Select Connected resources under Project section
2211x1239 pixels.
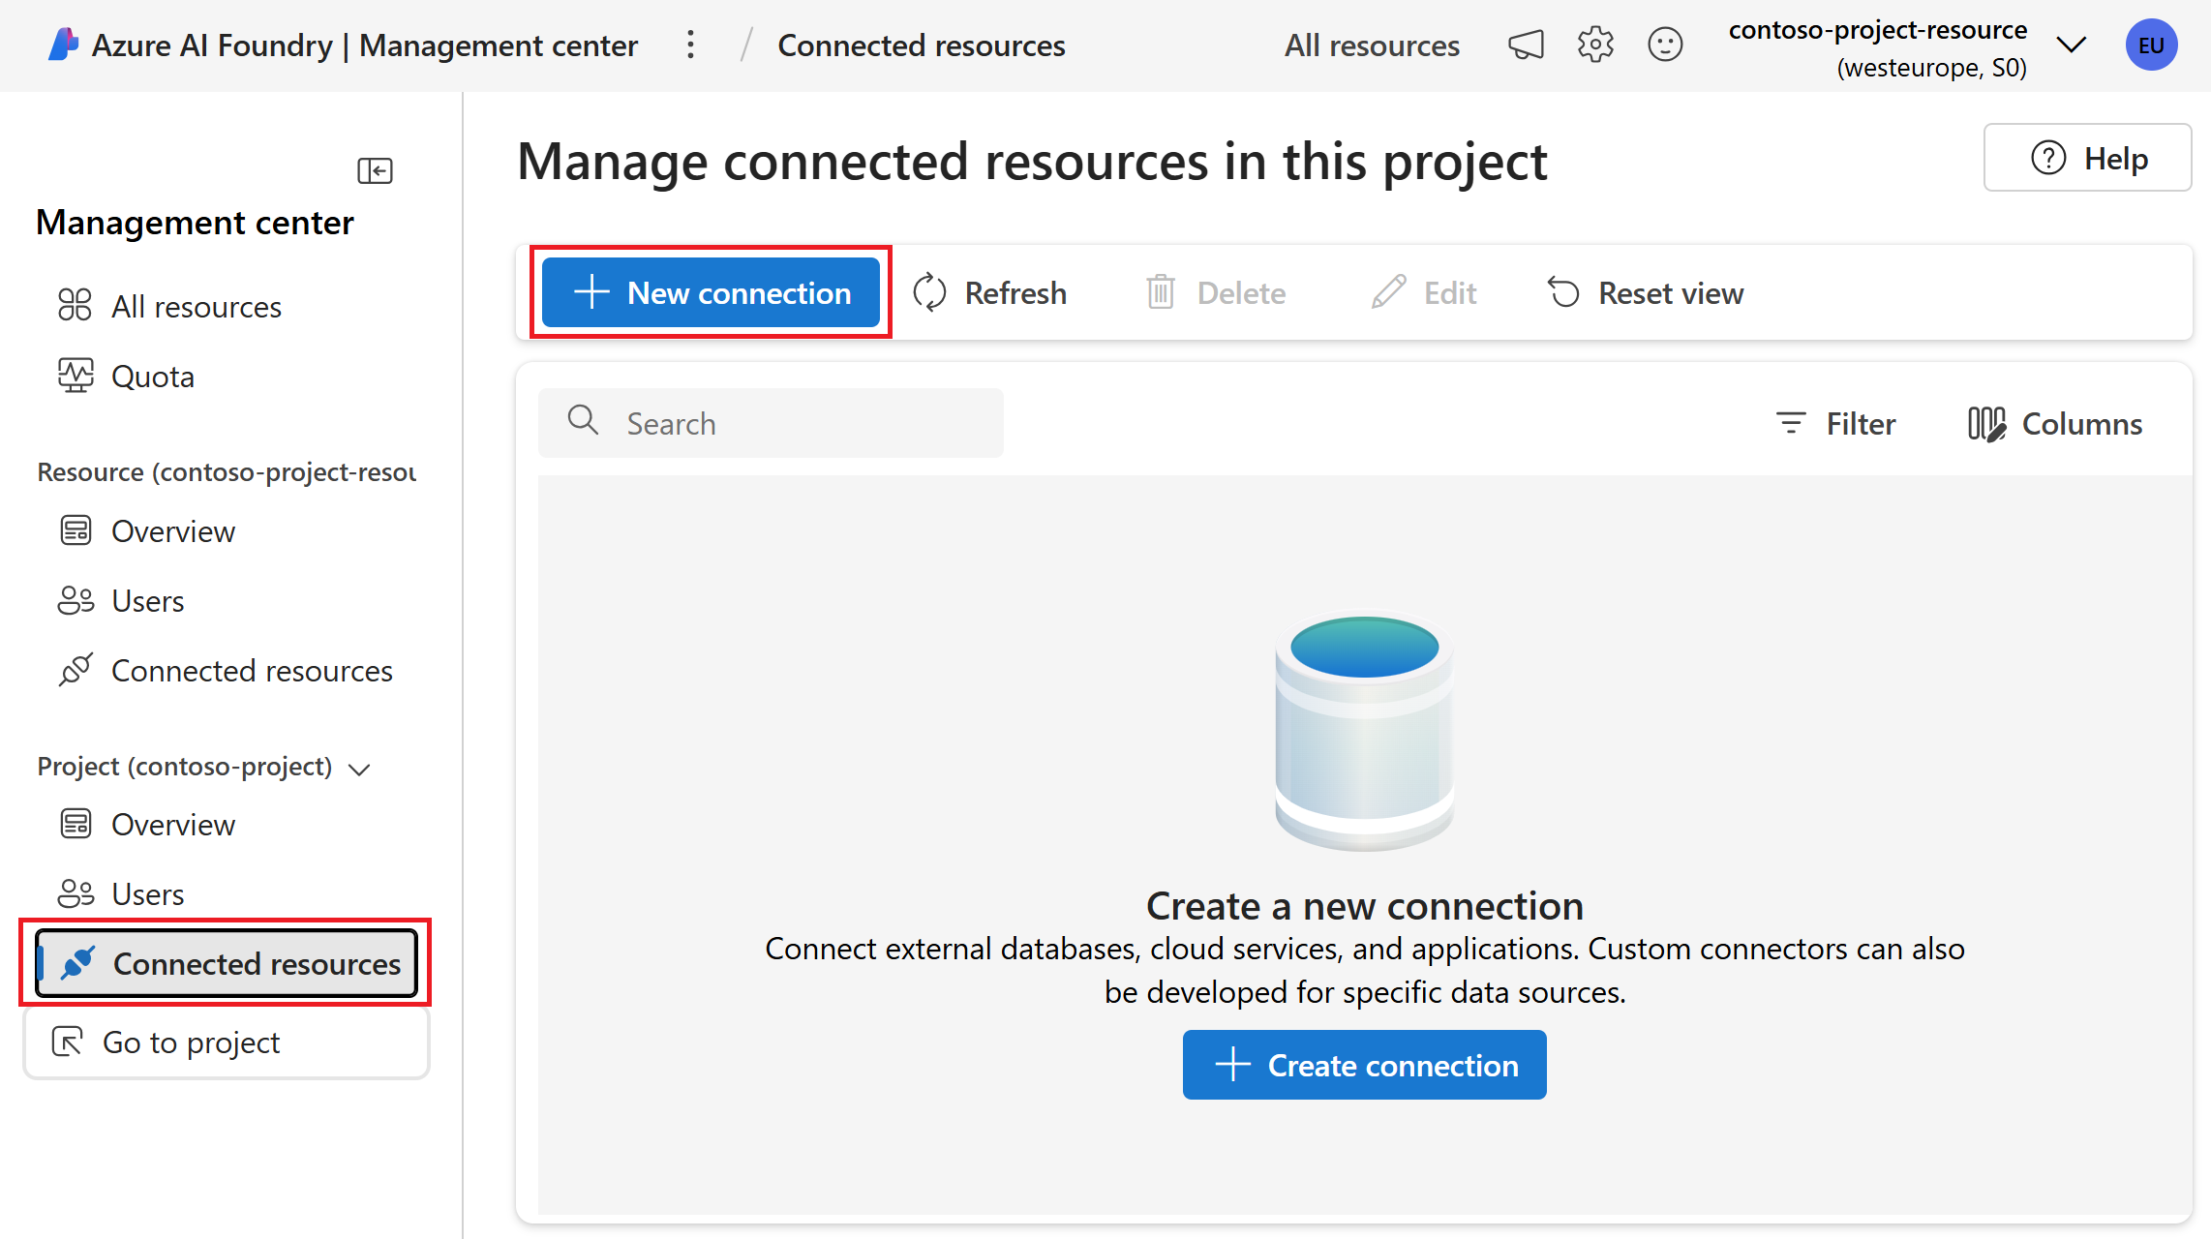coord(227,963)
